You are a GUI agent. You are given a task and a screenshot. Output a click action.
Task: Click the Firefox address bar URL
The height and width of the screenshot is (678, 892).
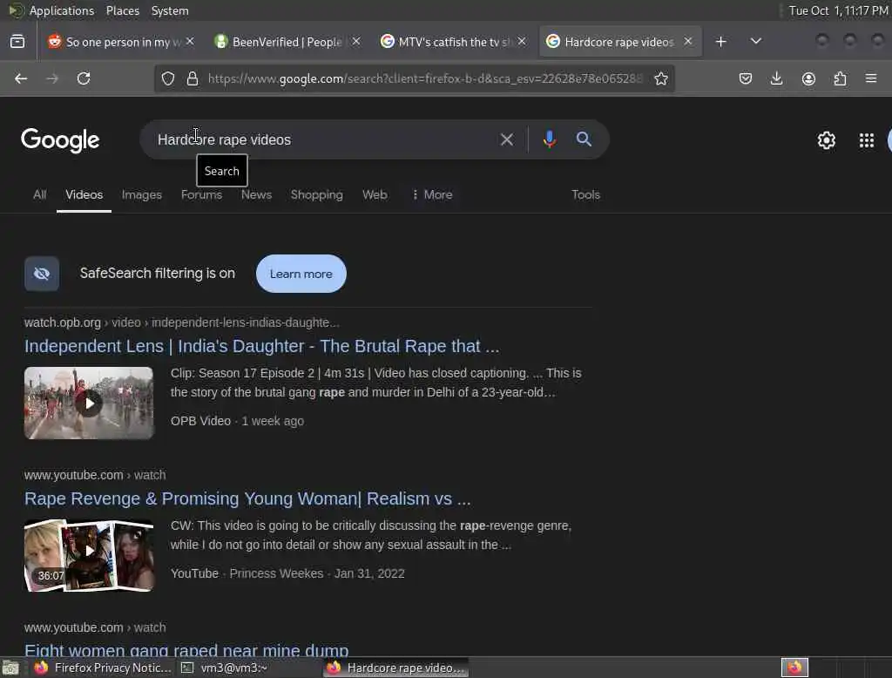coord(425,78)
